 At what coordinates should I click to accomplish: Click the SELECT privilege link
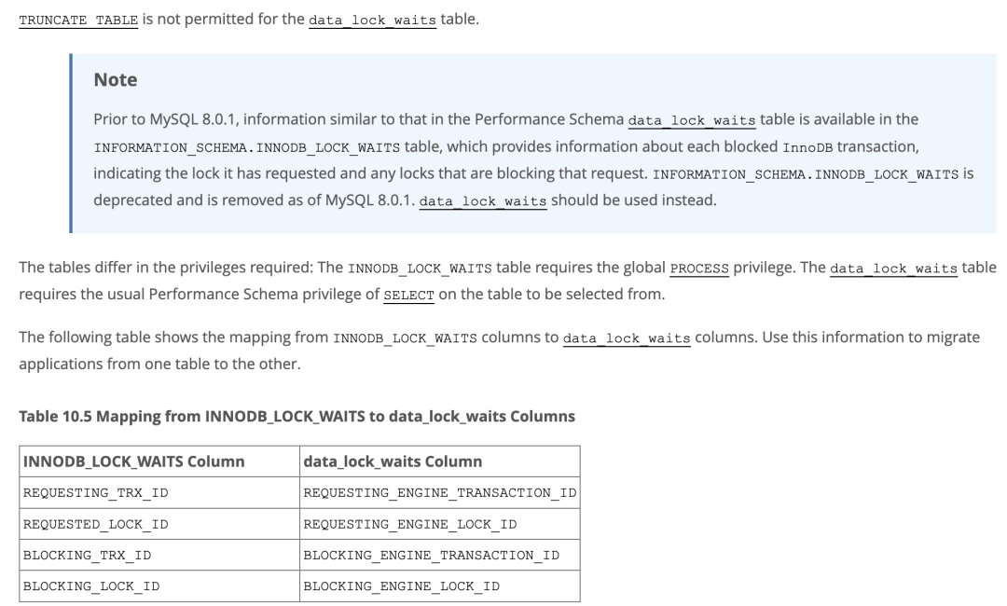[x=409, y=295]
